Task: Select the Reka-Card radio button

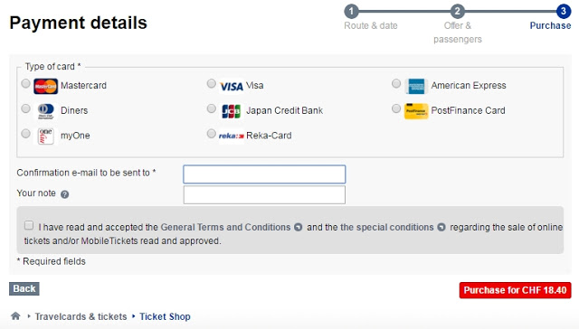Action: [211, 133]
